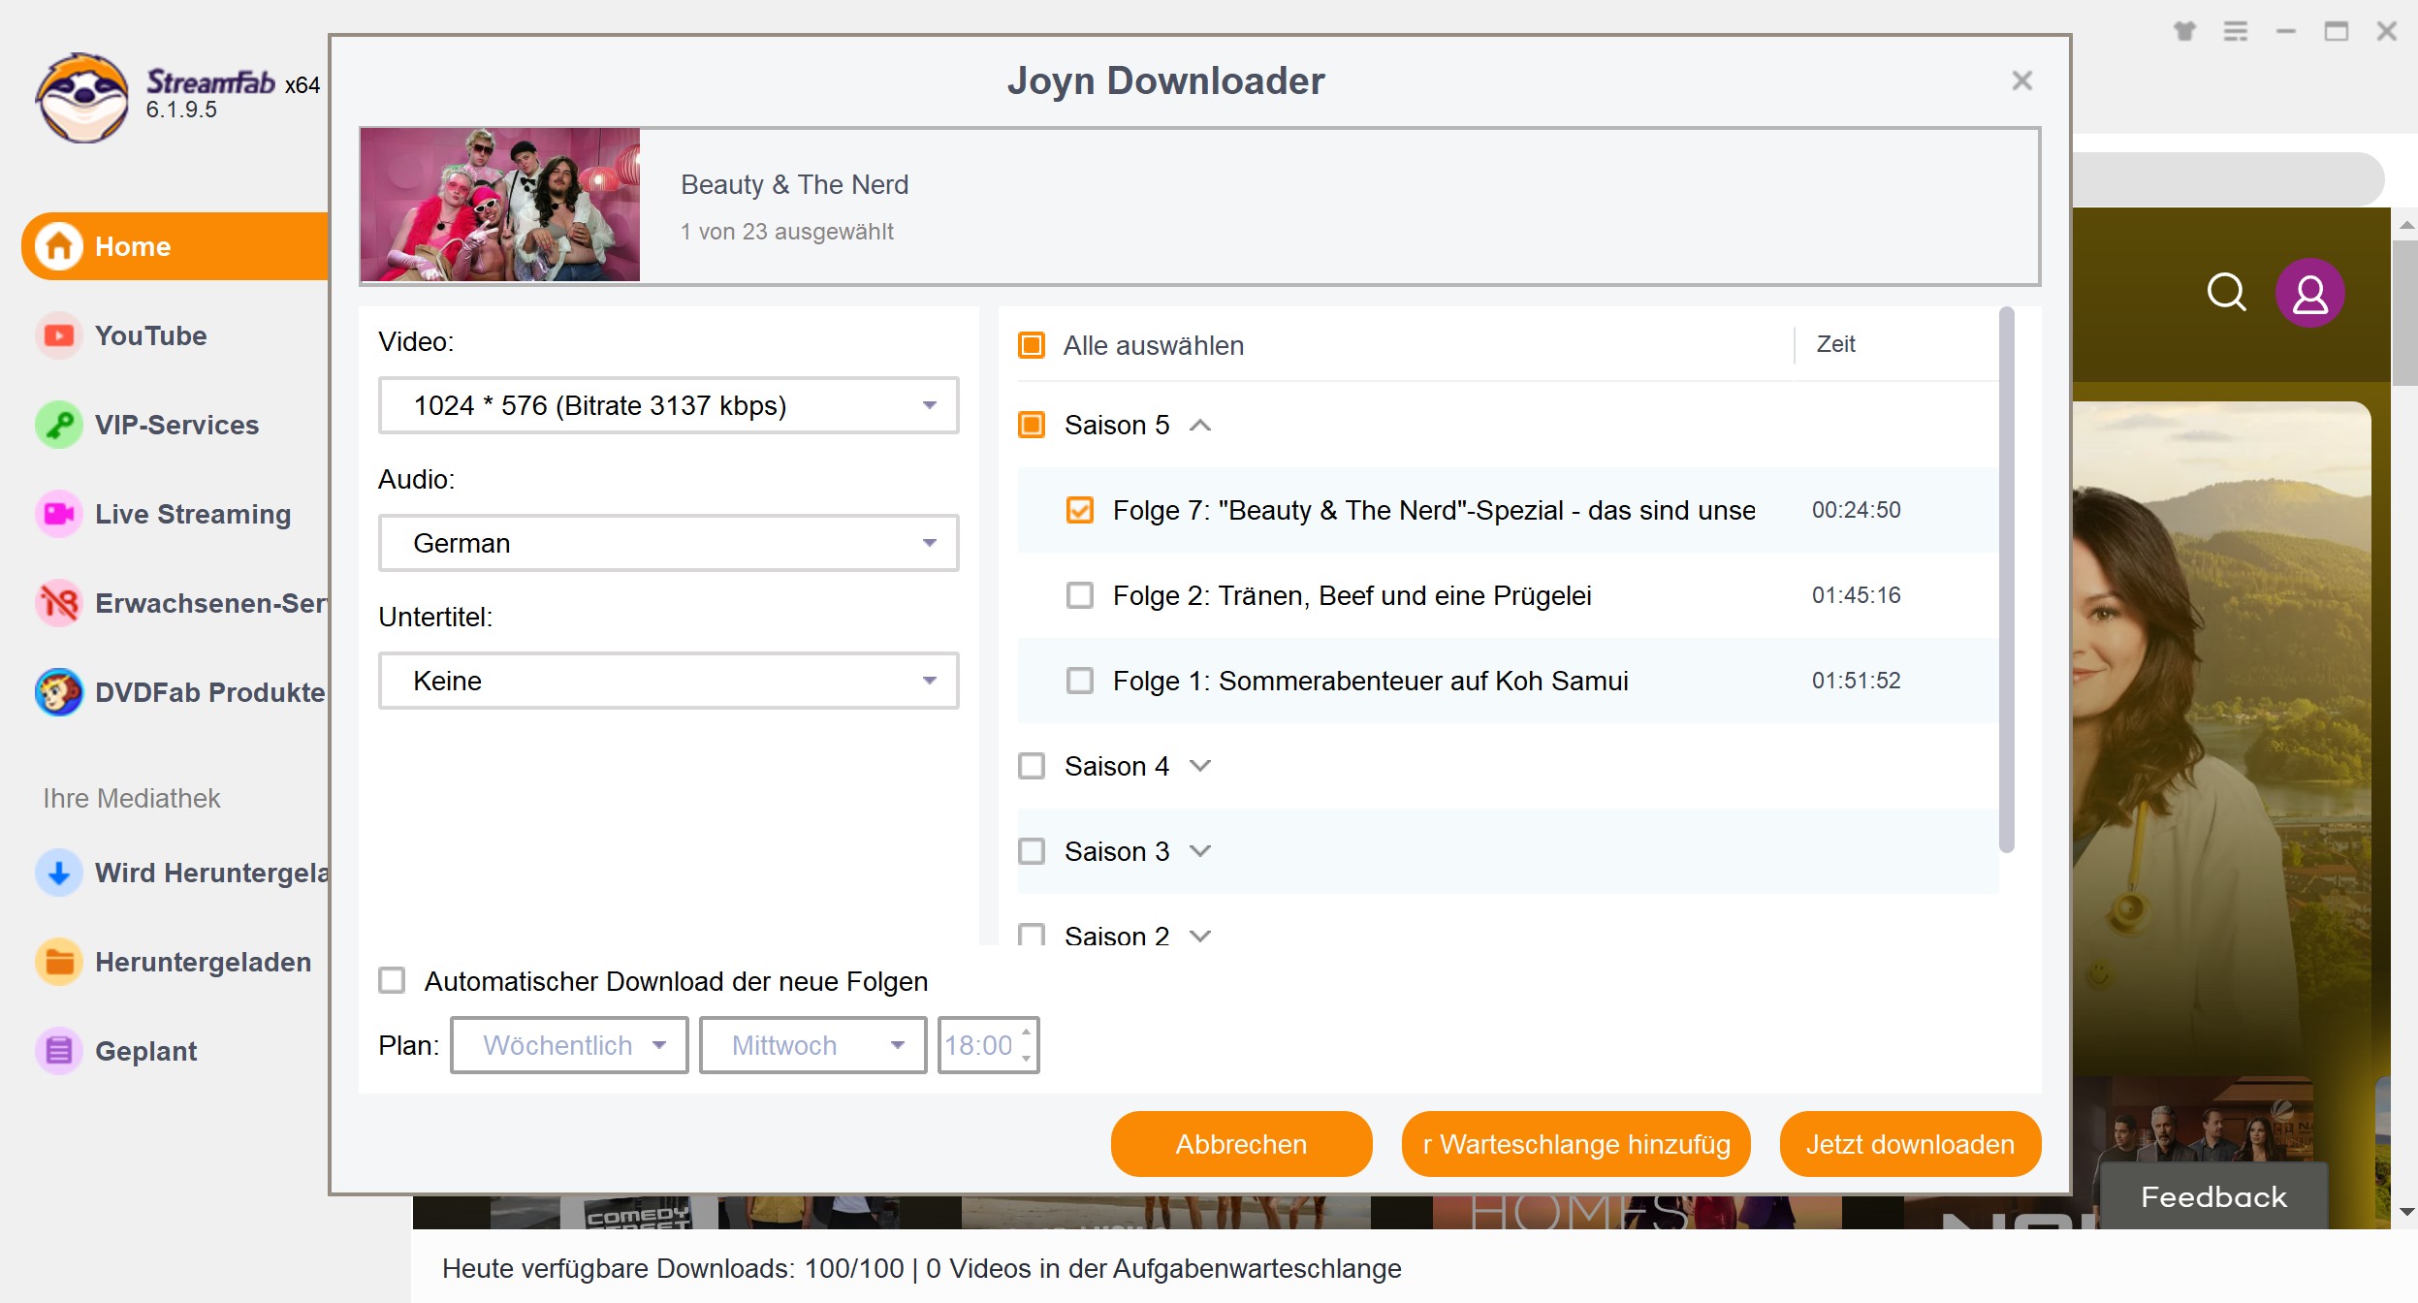Viewport: 2418px width, 1303px height.
Task: Select Geplant in the sidebar
Action: [x=145, y=1051]
